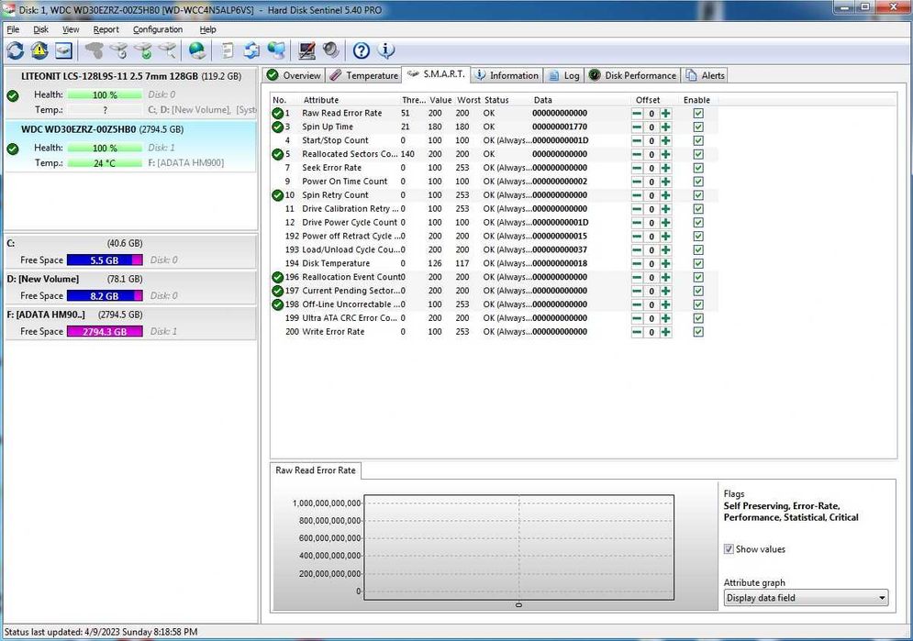This screenshot has height=641, width=913.
Task: Uncheck Enable for Spin Up Time
Action: 698,127
